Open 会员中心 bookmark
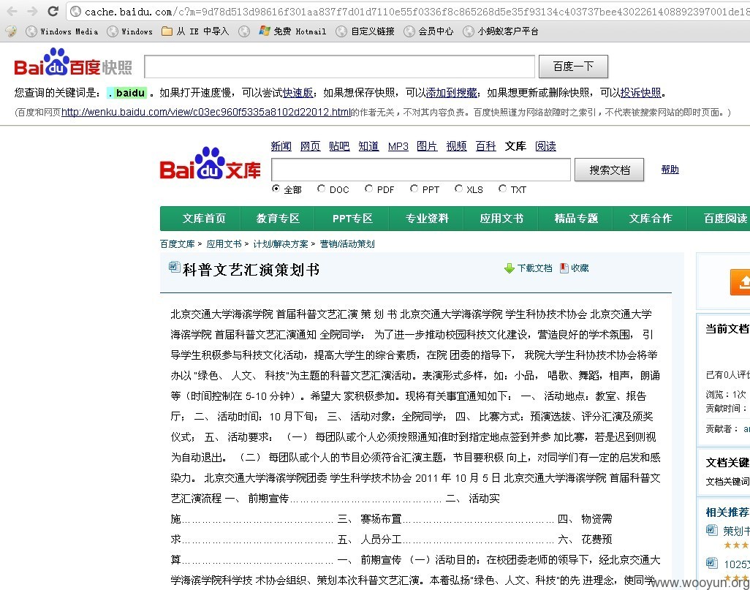The height and width of the screenshot is (590, 750). click(x=428, y=31)
